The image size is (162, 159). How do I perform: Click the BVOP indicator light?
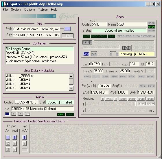(x=95, y=36)
